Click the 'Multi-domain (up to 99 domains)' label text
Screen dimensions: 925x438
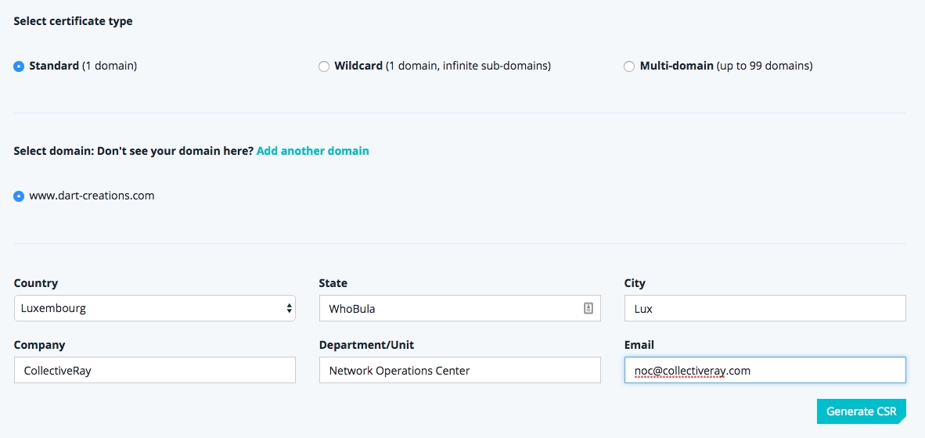click(x=726, y=66)
